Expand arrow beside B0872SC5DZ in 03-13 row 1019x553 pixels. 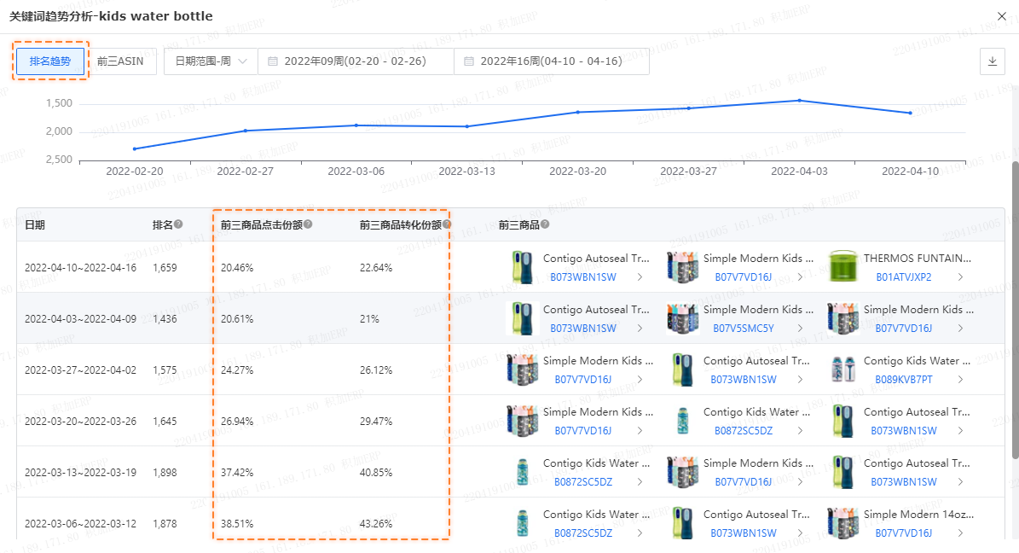tap(640, 482)
